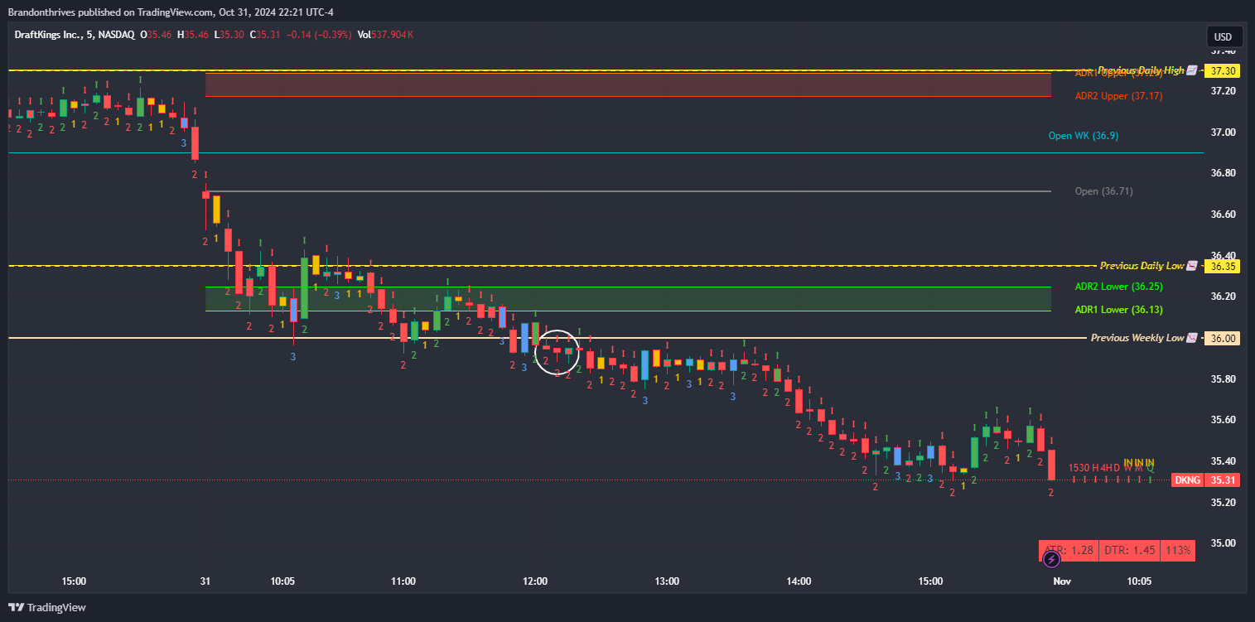
Task: Select the 36.00 weekly low price label
Action: click(x=1223, y=338)
